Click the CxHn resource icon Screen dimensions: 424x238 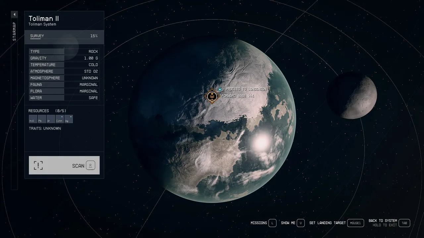click(60, 119)
